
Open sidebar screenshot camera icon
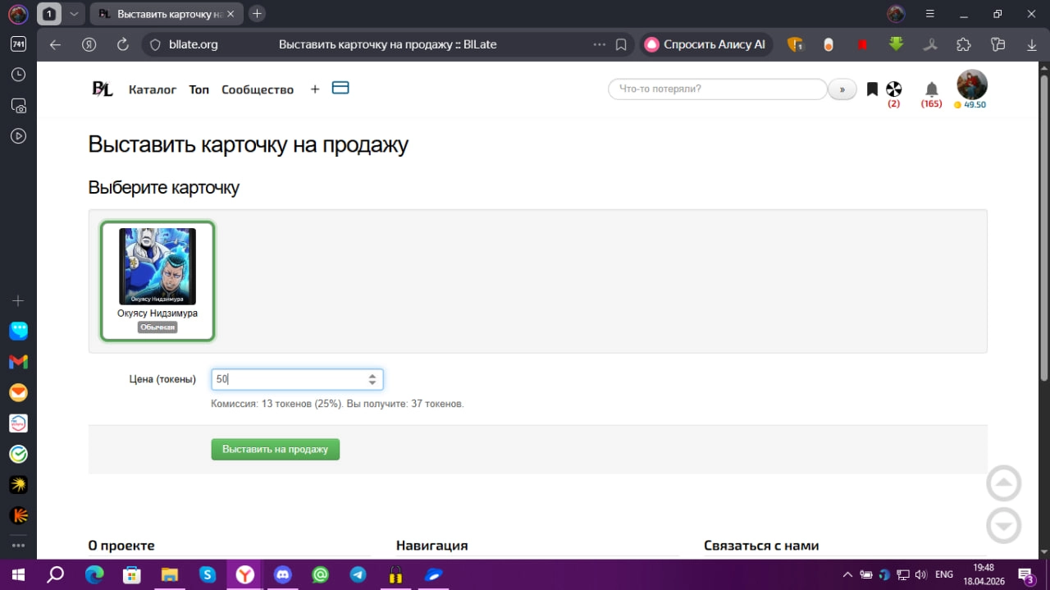(18, 105)
